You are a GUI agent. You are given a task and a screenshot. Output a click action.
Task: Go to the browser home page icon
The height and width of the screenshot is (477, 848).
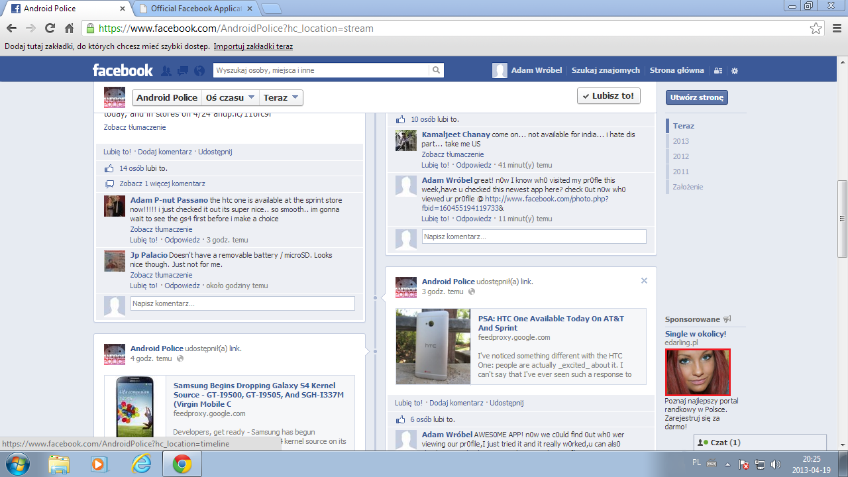pyautogui.click(x=69, y=28)
